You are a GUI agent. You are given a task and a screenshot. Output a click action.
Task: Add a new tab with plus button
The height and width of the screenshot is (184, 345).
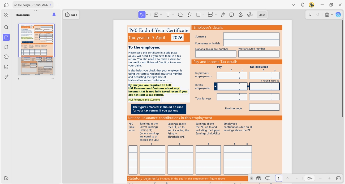tap(58, 5)
